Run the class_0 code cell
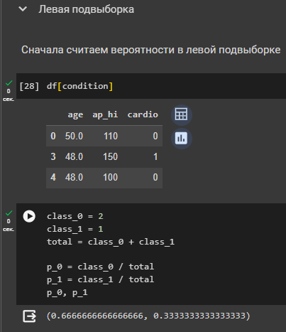The image size is (286, 332). pos(29,216)
